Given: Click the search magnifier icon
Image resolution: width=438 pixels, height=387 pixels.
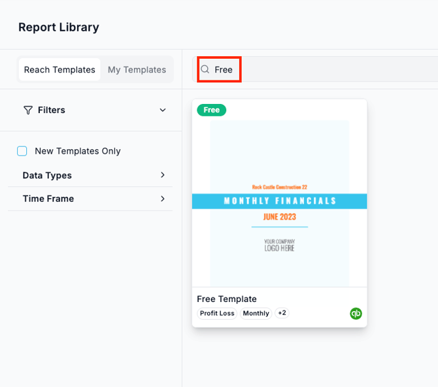Looking at the screenshot, I should [x=205, y=69].
